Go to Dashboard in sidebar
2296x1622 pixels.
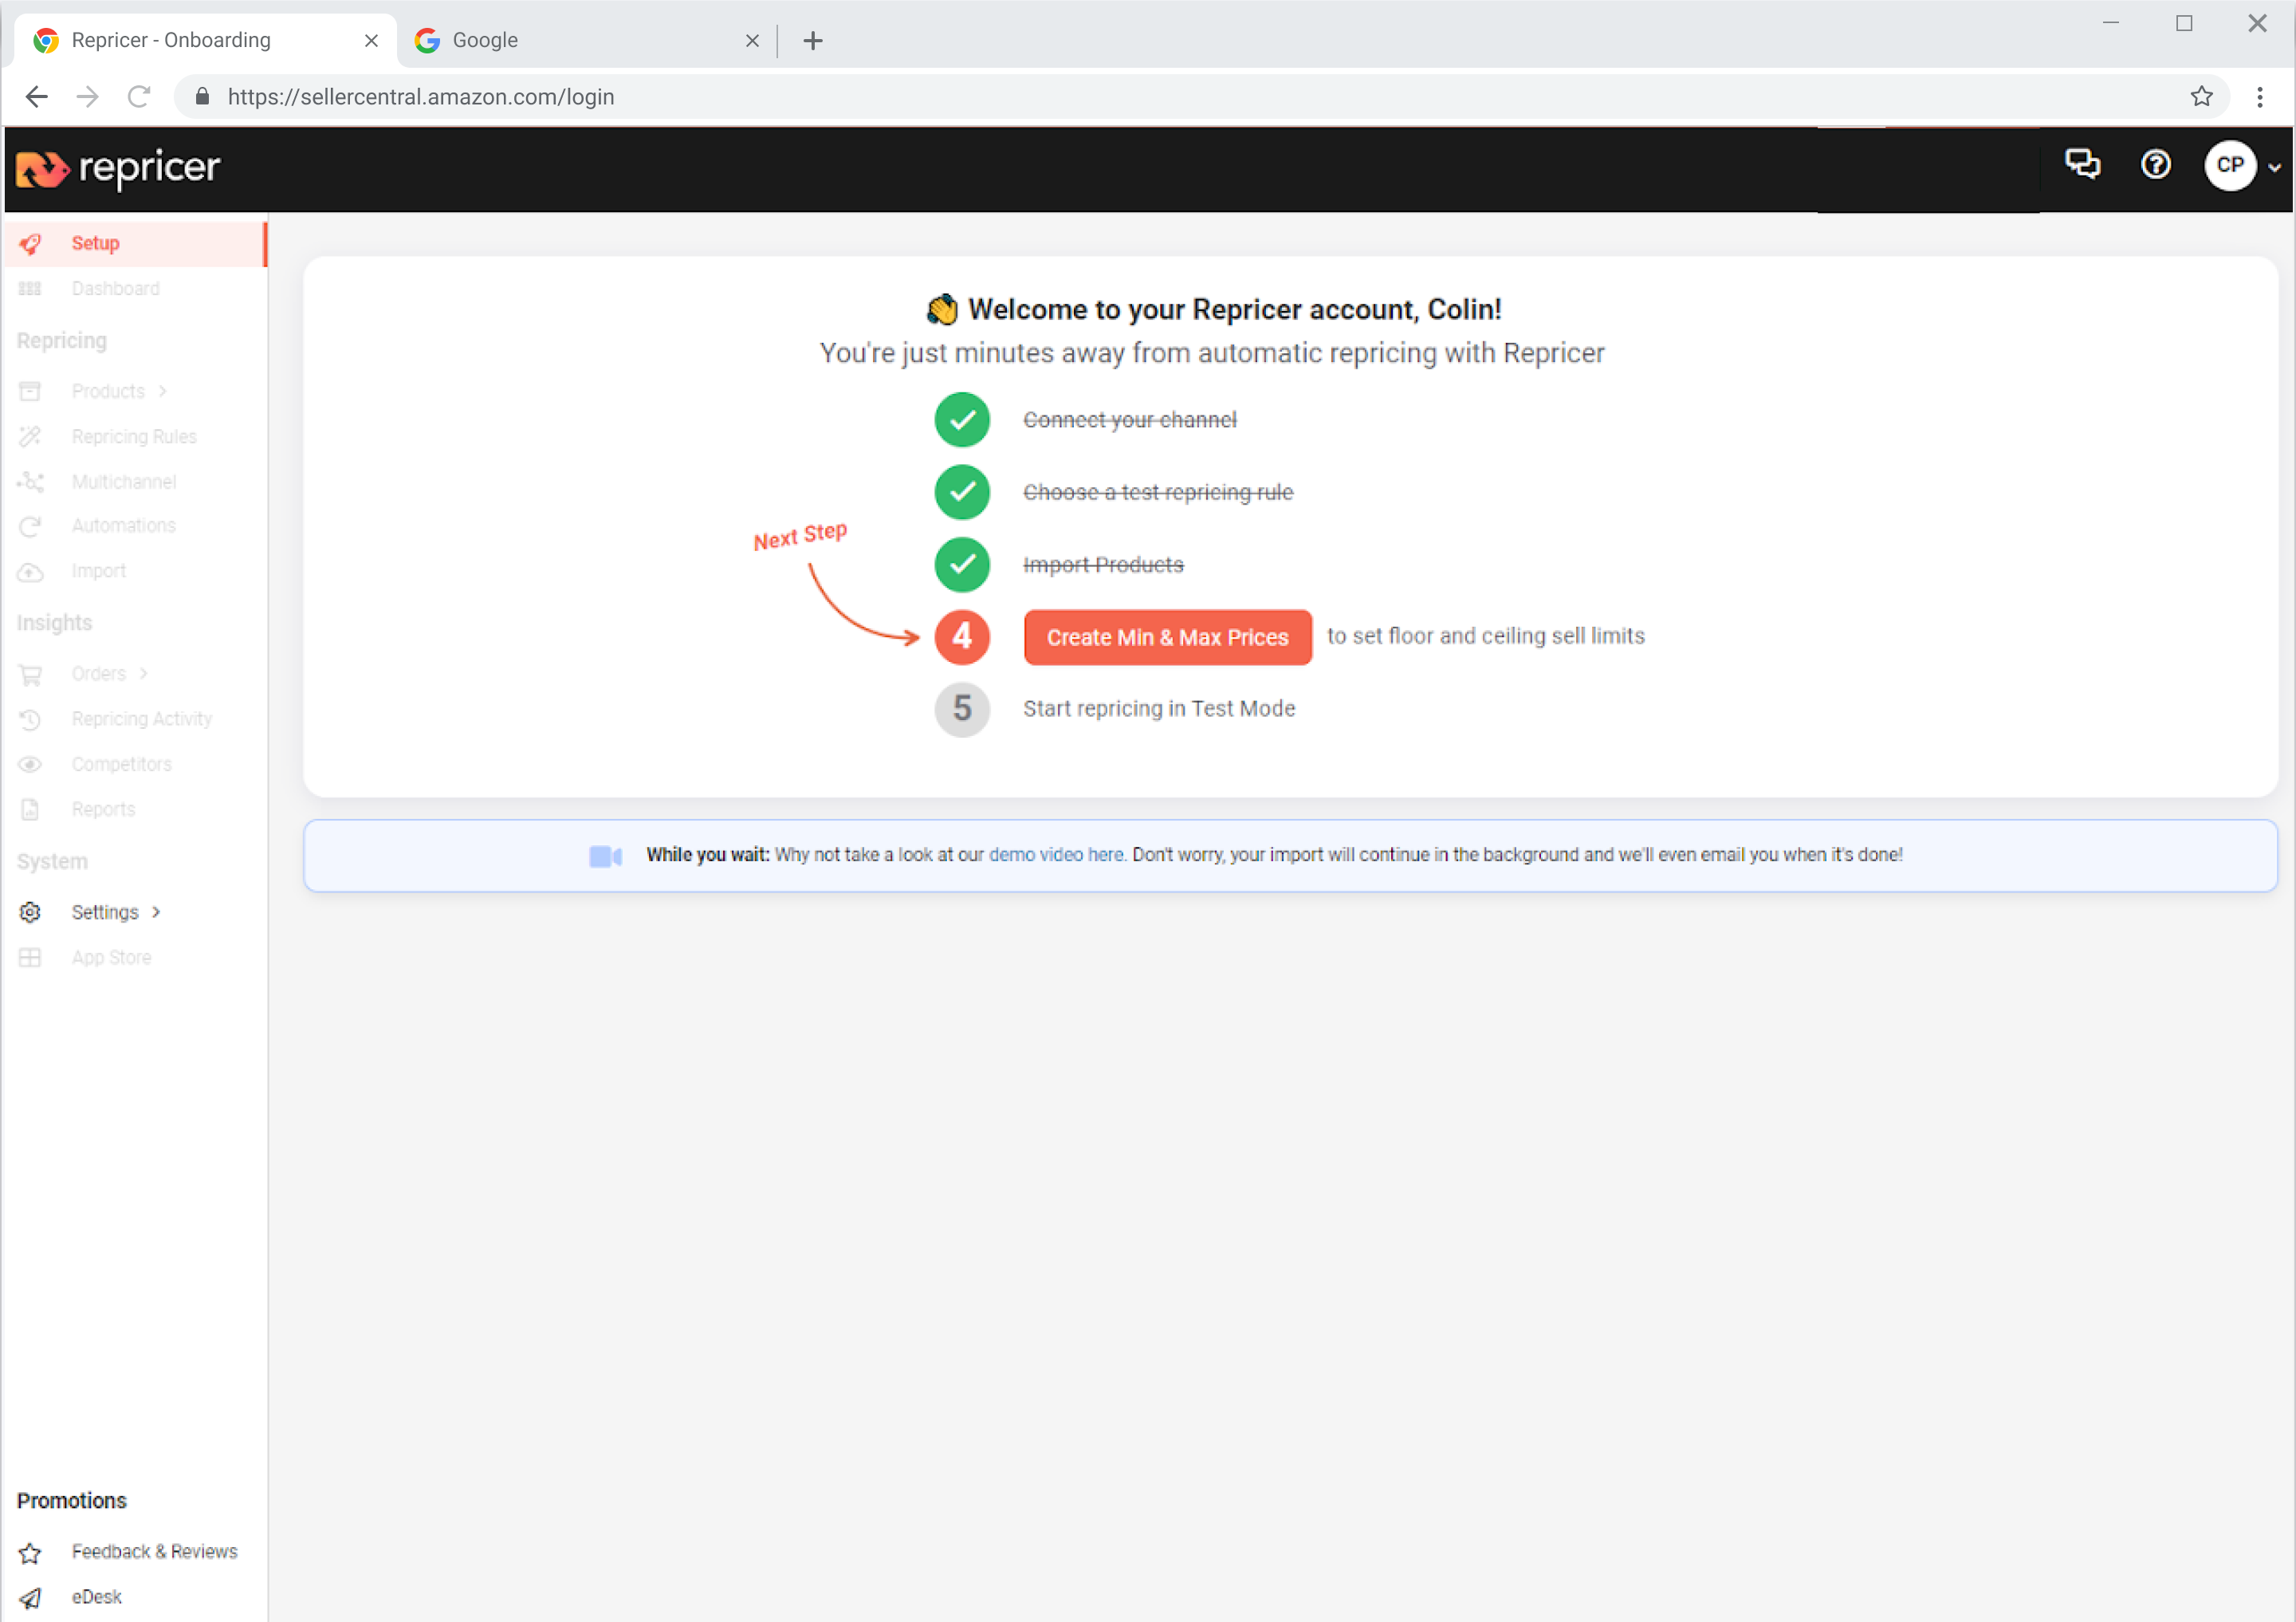115,289
